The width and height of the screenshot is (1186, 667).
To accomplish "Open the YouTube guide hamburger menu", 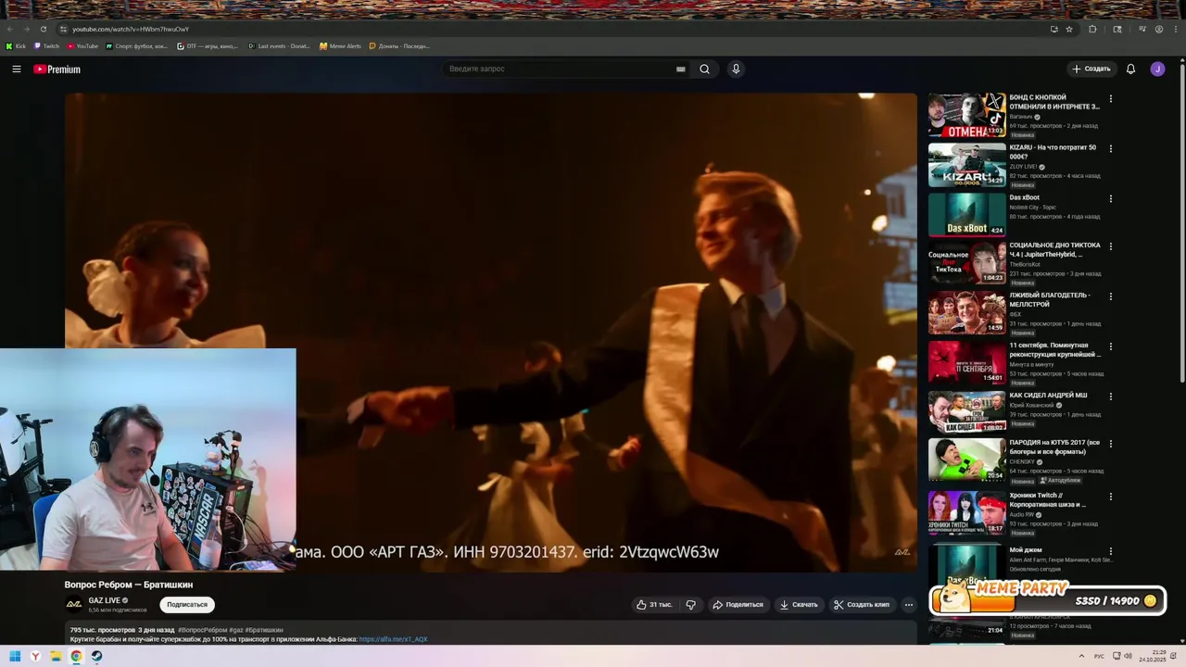I will point(16,69).
